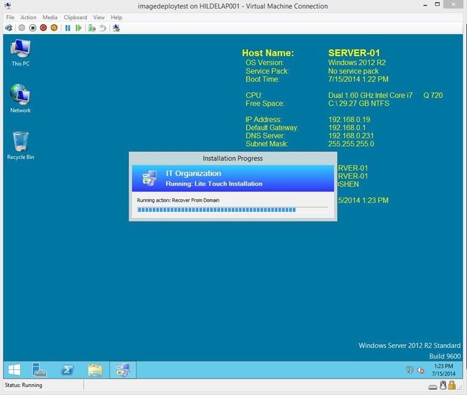Select the This PC desktop icon
This screenshot has width=467, height=395.
[20, 53]
